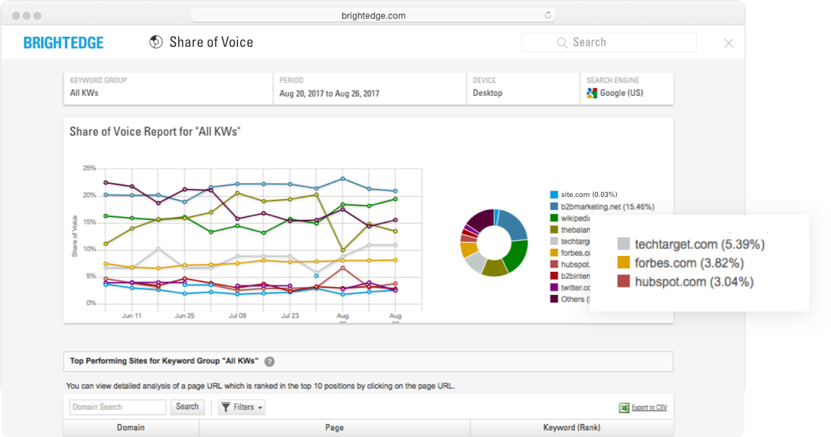Image resolution: width=831 pixels, height=437 pixels.
Task: Click the help question mark icon
Action: (x=269, y=362)
